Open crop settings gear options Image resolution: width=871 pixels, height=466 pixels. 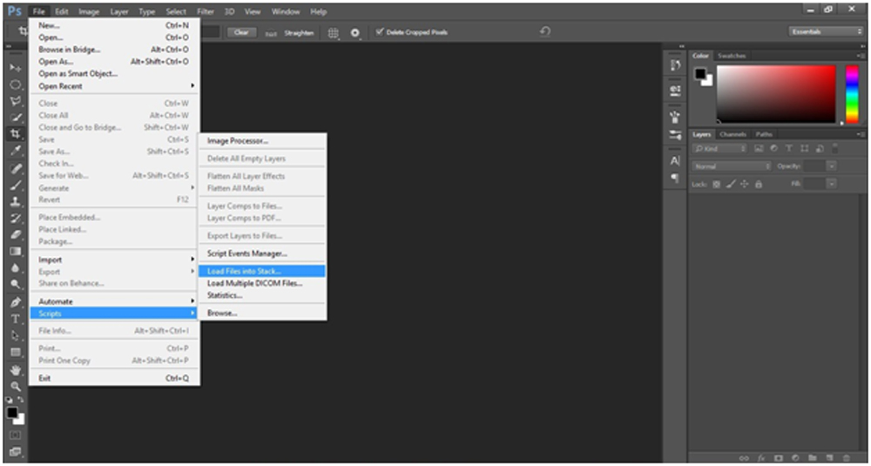tap(355, 33)
